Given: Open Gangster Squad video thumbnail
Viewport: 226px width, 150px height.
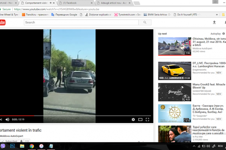Looking at the screenshot, I should tap(174, 92).
